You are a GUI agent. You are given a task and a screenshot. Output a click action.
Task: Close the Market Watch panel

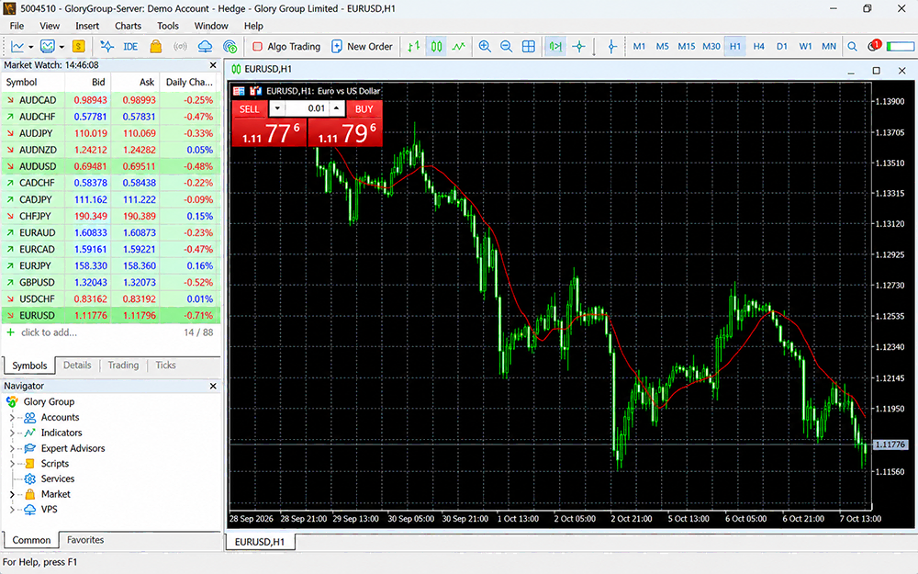coord(213,65)
